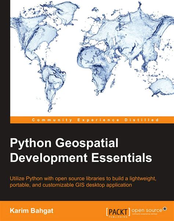Click the open source label text

pos(147,210)
